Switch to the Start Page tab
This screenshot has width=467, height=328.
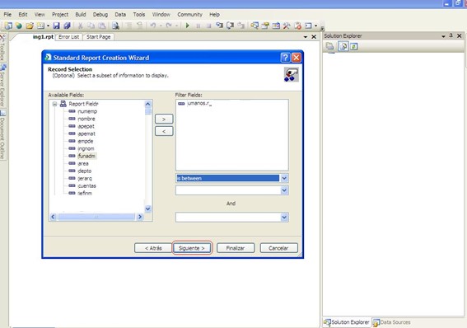[x=99, y=37]
